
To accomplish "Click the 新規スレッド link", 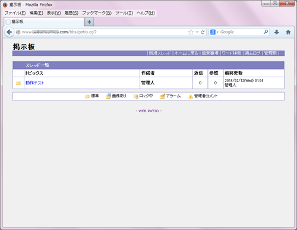I will click(x=160, y=53).
